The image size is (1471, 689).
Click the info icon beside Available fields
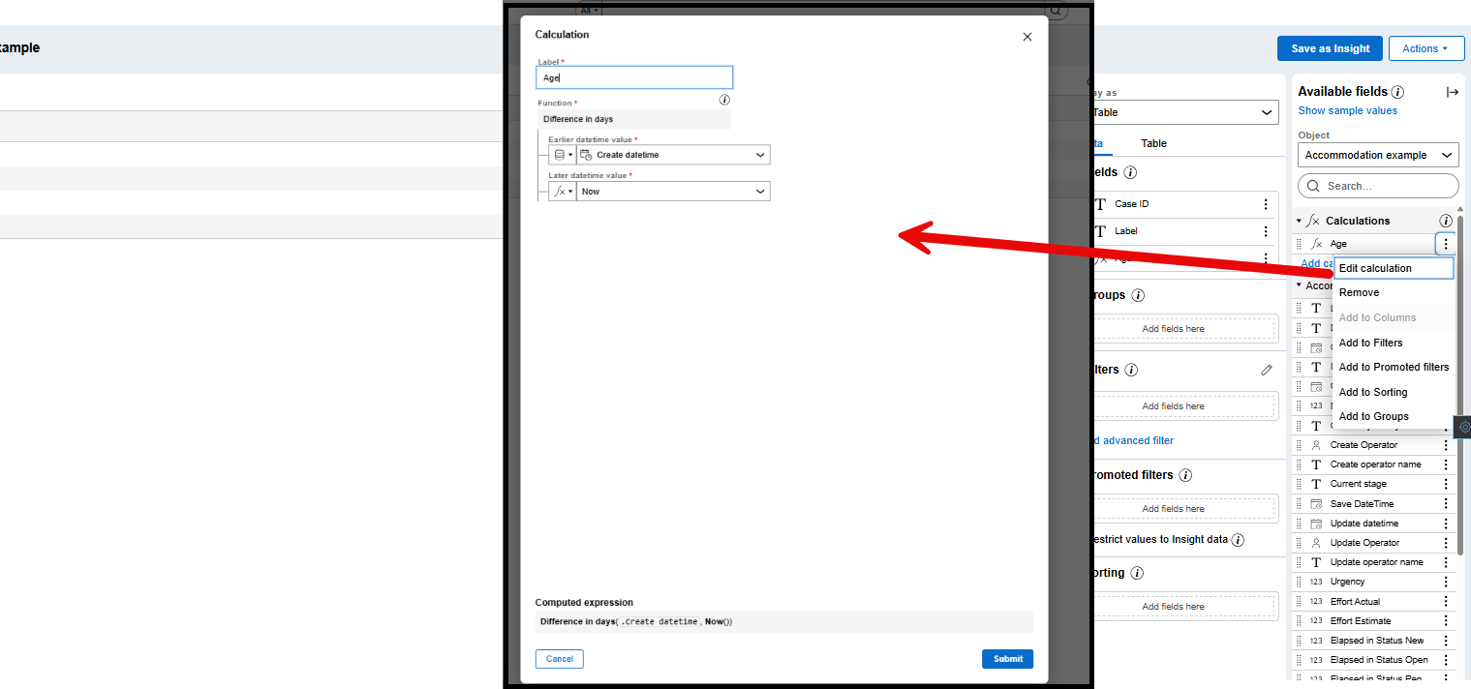point(1397,92)
